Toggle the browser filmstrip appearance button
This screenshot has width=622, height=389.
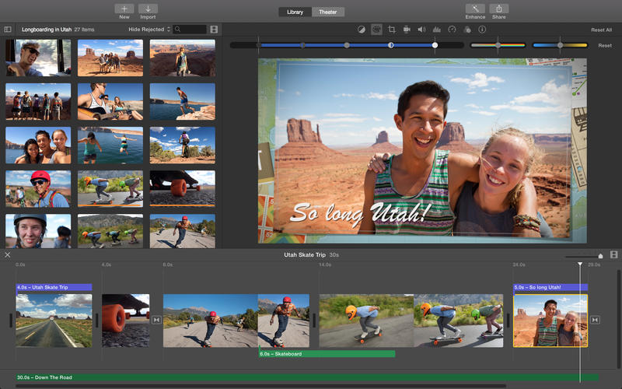pos(214,30)
